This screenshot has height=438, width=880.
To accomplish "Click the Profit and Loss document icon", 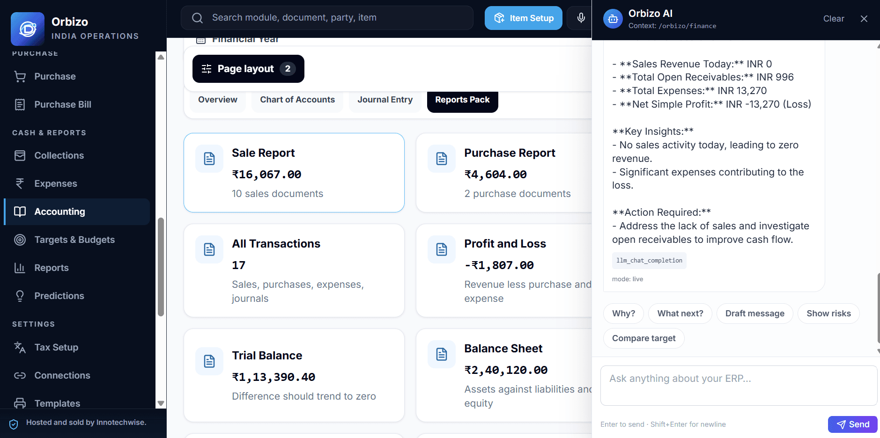I will pyautogui.click(x=442, y=249).
